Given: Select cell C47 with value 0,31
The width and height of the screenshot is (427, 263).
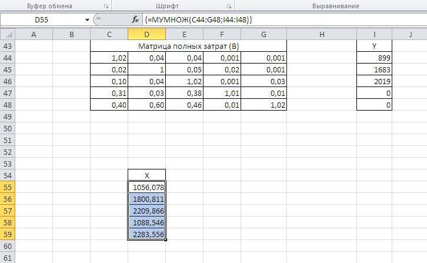Looking at the screenshot, I should (x=109, y=93).
